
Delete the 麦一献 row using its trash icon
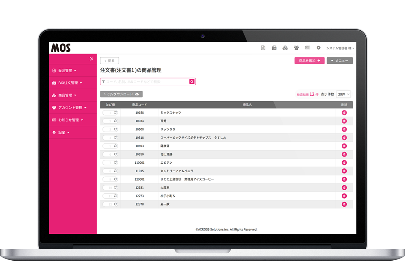tap(344, 204)
